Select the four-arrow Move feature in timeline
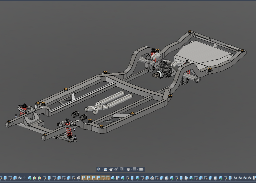The height and width of the screenshot is (183, 256). tap(25, 178)
